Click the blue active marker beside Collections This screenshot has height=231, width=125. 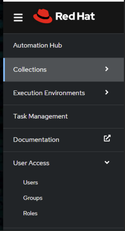point(4,70)
